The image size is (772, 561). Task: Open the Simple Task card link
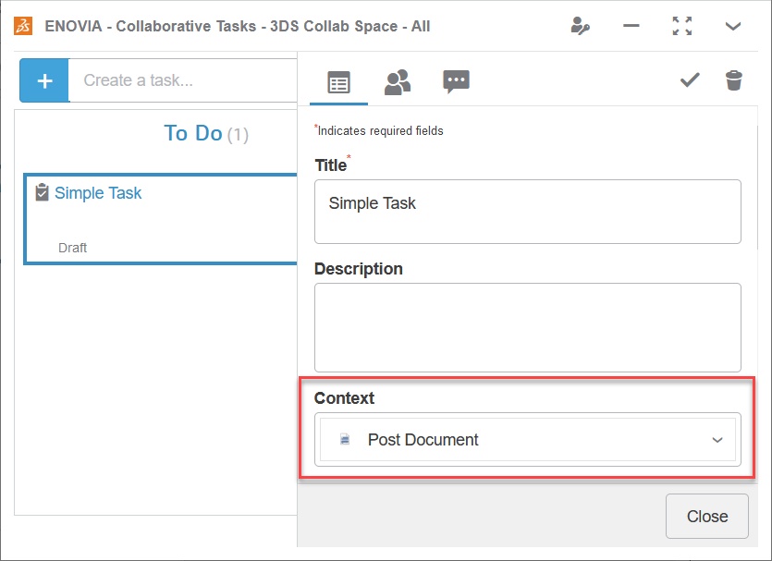(x=98, y=193)
